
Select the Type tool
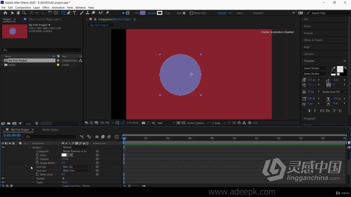tap(75, 13)
